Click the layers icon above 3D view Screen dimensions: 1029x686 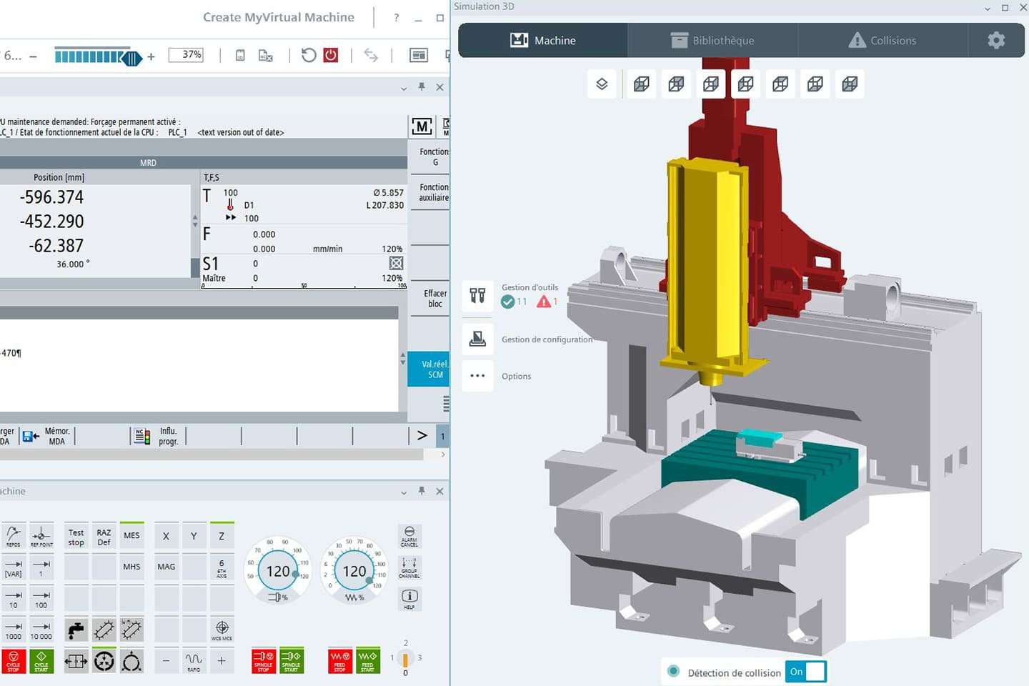[x=602, y=84]
